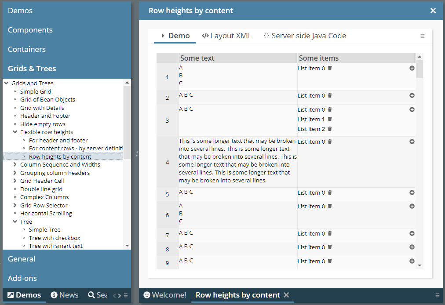Open the Welcome! tab
This screenshot has height=305, width=445.
[x=165, y=295]
